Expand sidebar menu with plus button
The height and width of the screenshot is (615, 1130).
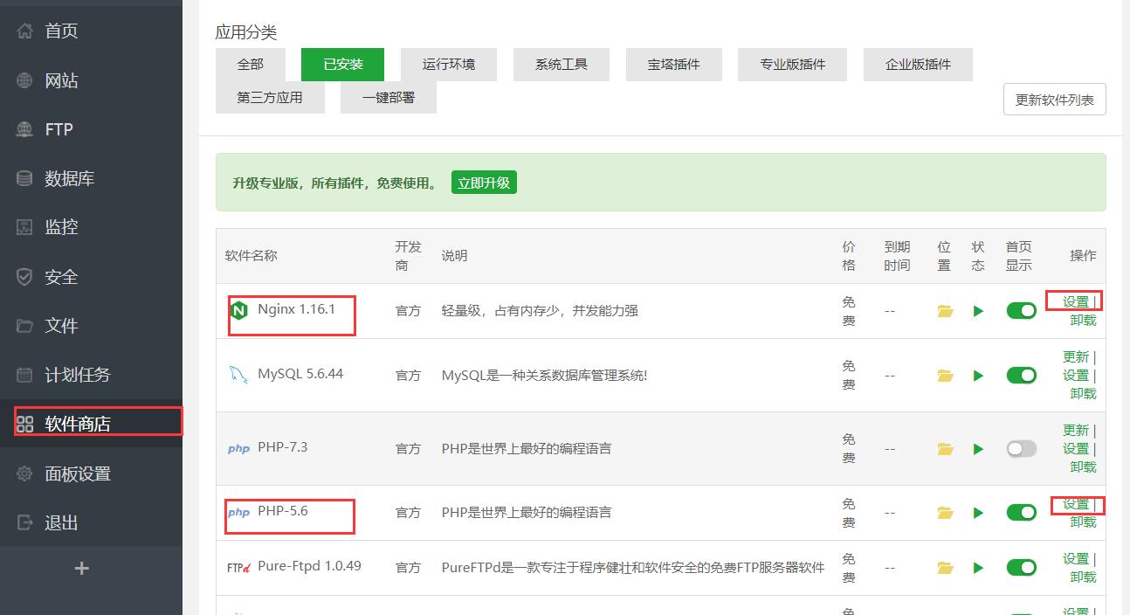(x=81, y=568)
